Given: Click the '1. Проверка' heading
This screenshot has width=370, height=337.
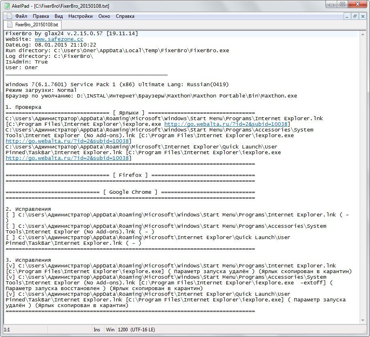Looking at the screenshot, I should [23, 107].
